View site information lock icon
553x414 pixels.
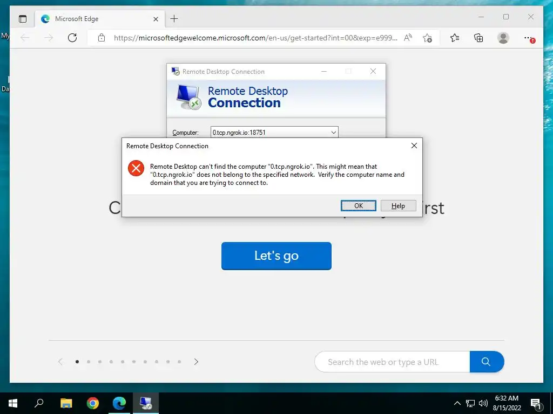[x=102, y=38]
